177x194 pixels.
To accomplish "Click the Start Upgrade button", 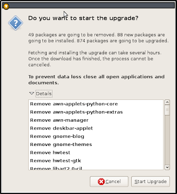I will [x=151, y=181].
